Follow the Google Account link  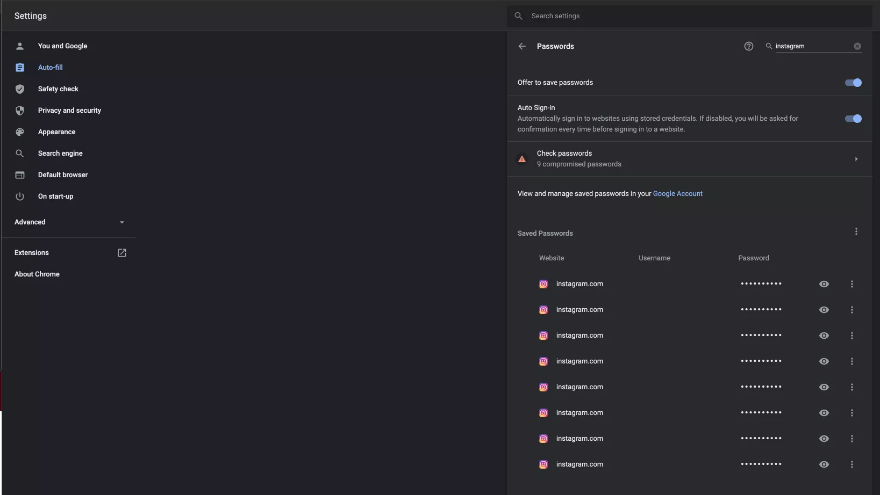677,194
